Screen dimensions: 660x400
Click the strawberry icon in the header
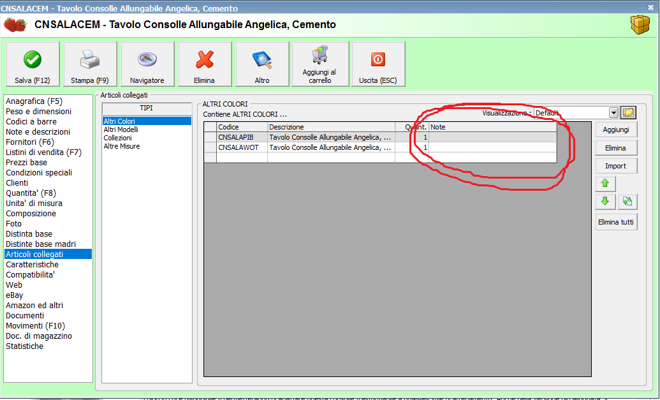pos(15,24)
